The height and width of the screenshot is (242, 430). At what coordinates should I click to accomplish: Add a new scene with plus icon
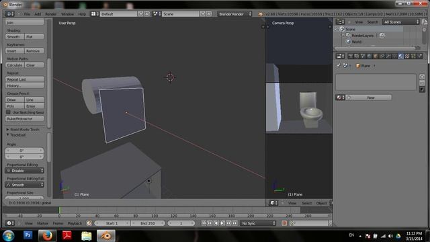203,13
